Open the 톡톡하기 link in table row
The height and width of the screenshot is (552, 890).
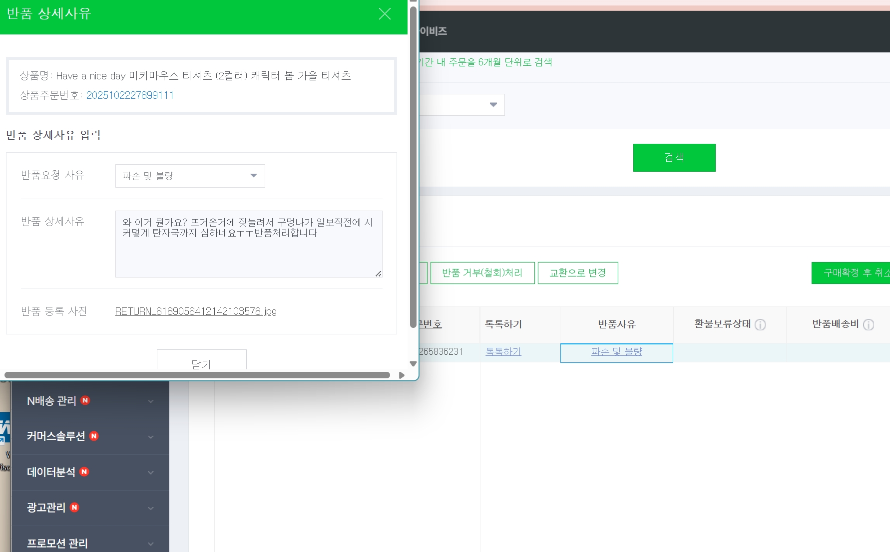coord(503,352)
